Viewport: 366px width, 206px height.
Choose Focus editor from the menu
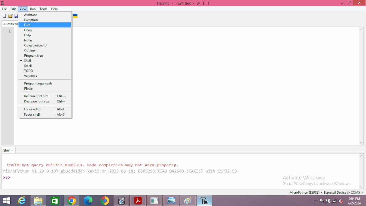click(33, 109)
